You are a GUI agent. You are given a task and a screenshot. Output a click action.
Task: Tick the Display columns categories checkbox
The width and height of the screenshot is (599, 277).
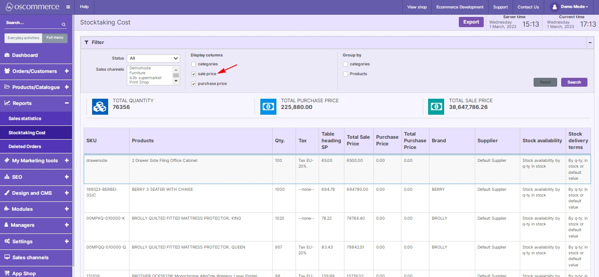(x=194, y=64)
